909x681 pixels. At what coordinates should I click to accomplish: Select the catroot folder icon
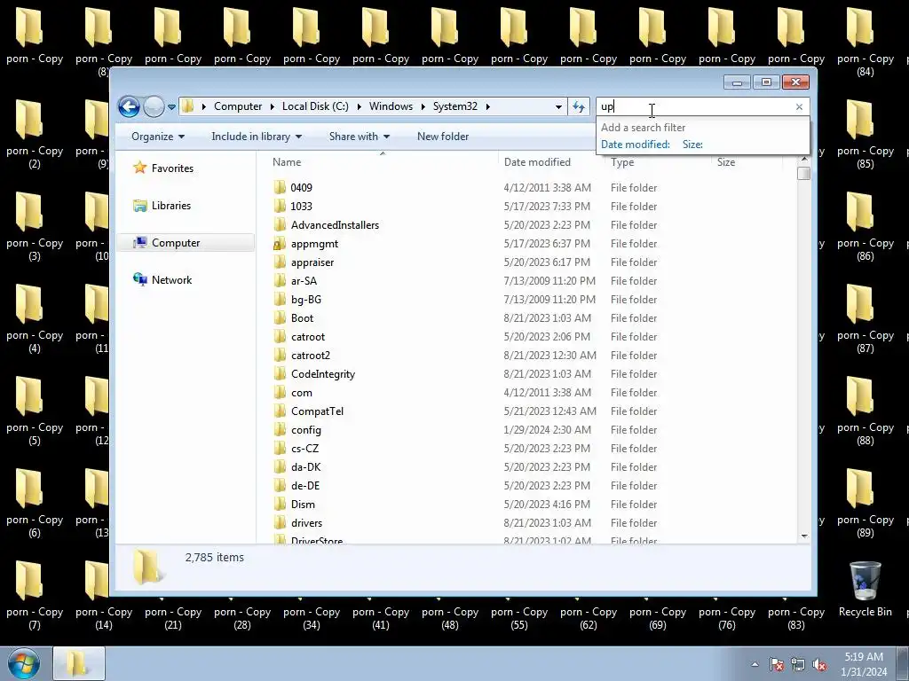tap(280, 336)
